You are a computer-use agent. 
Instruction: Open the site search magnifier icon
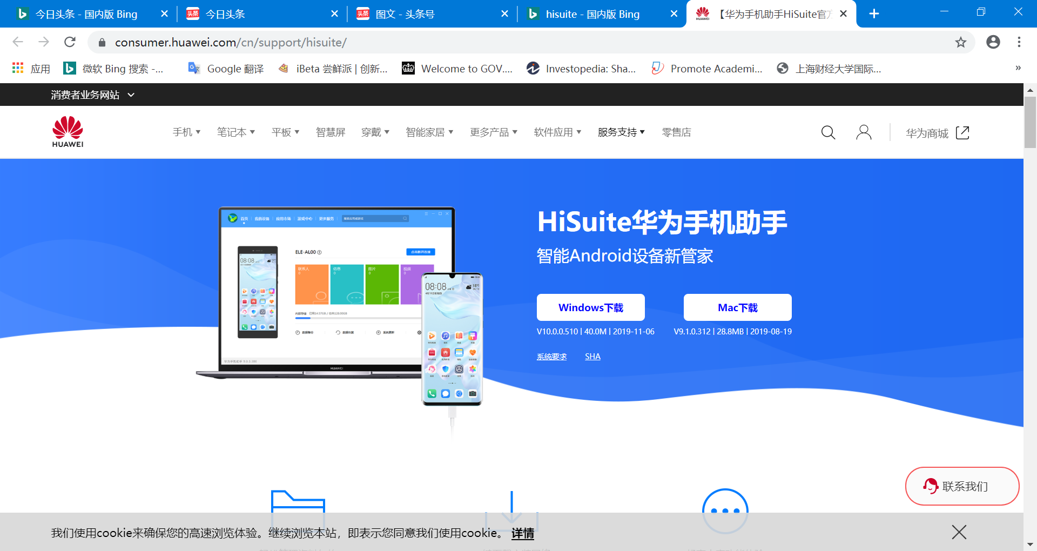pos(828,132)
